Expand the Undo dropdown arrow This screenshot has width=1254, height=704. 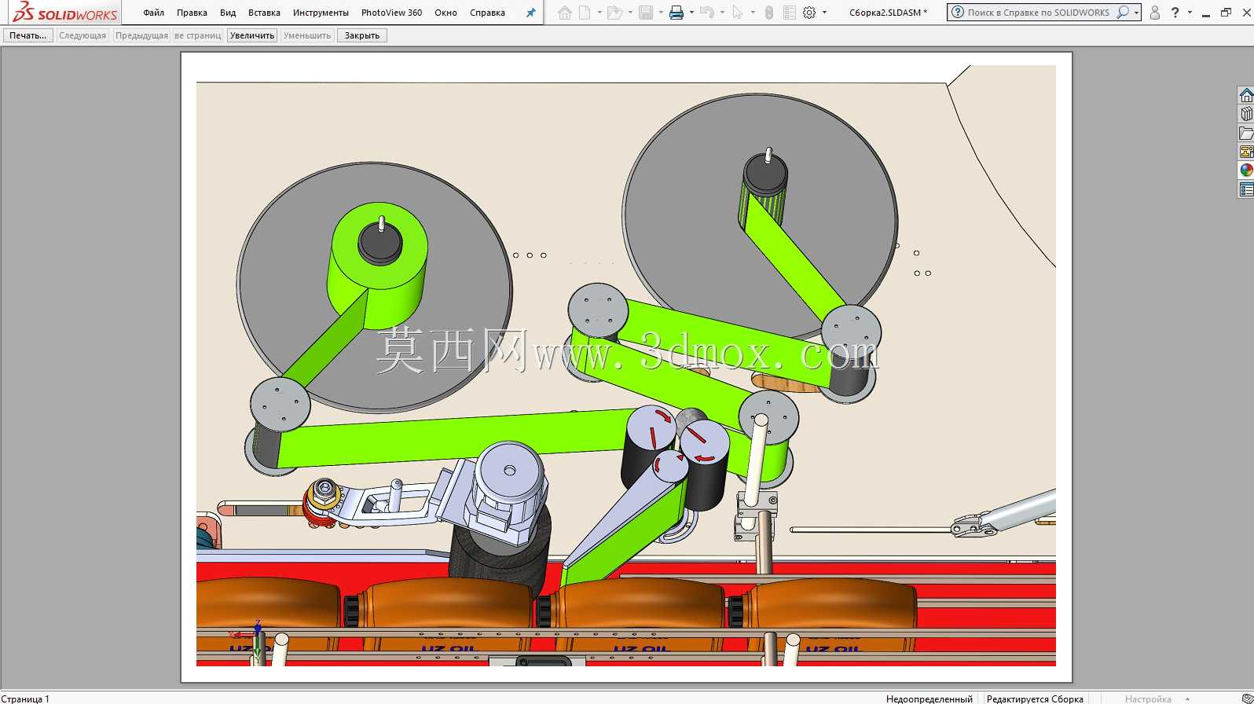(722, 13)
